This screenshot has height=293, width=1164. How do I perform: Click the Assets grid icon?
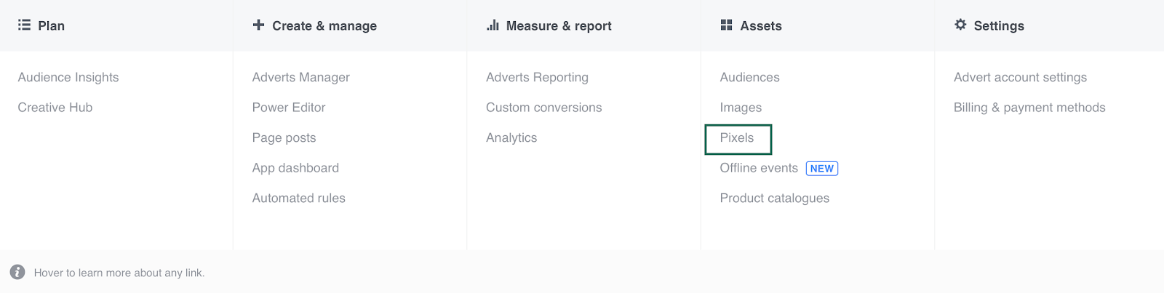pos(726,25)
